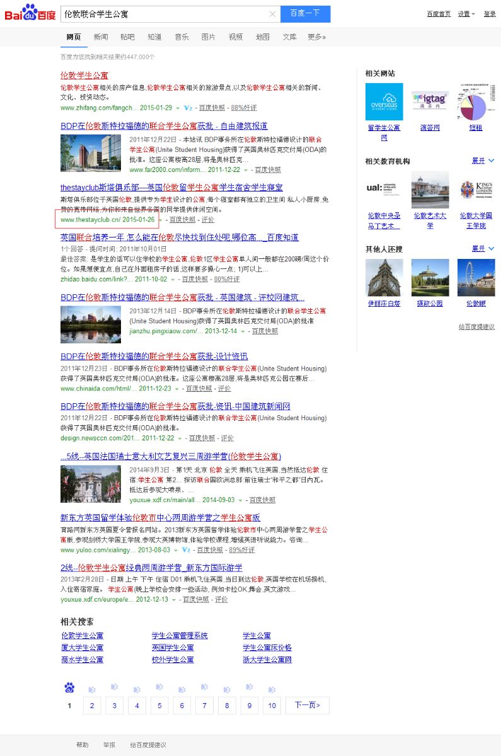The image size is (501, 756).
Task: Click the 登录 link
Action: coord(490,14)
